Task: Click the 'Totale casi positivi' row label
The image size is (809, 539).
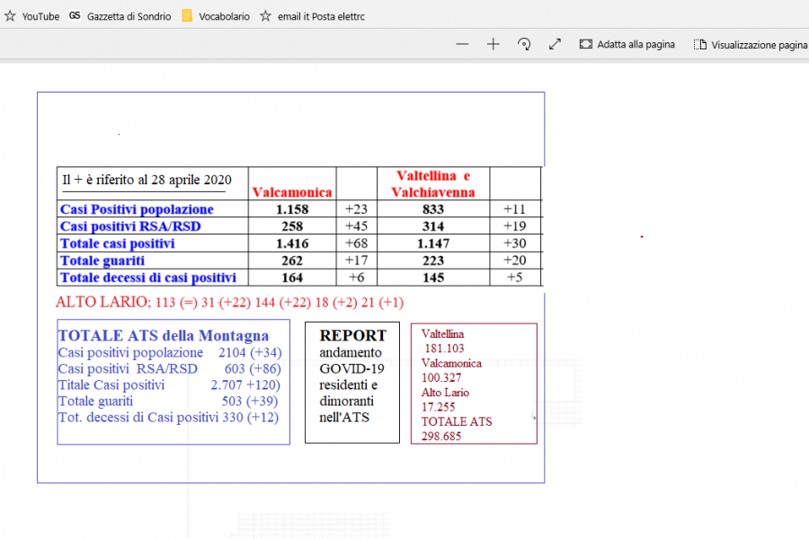Action: coord(118,243)
